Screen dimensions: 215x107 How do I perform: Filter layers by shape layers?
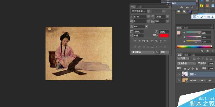click(207, 59)
